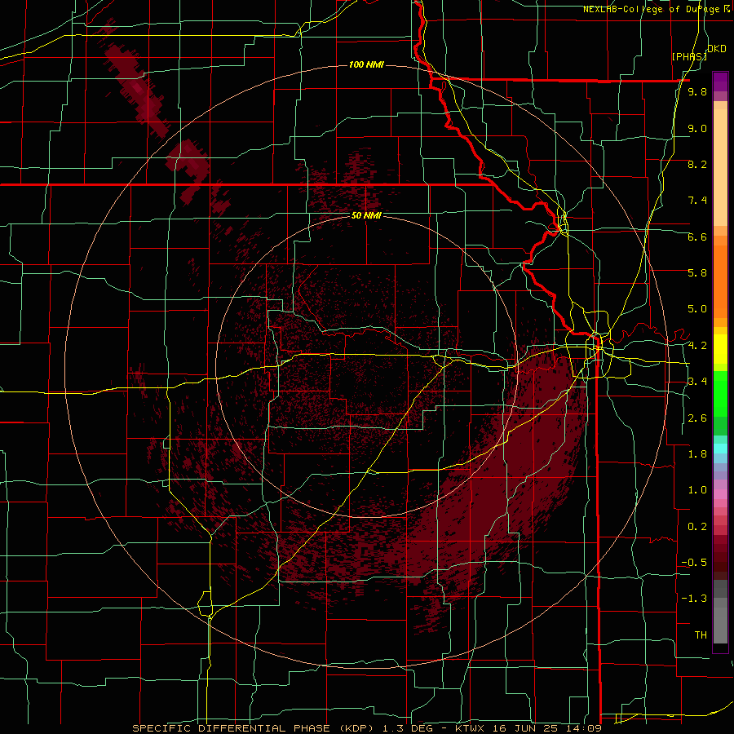This screenshot has height=734, width=734.
Task: Select the orange band of the color scale
Action: tap(720, 281)
